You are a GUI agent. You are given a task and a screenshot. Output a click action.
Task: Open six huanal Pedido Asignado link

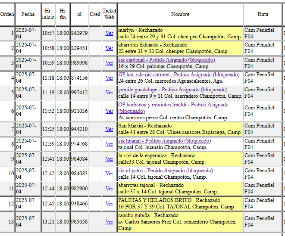164,141
